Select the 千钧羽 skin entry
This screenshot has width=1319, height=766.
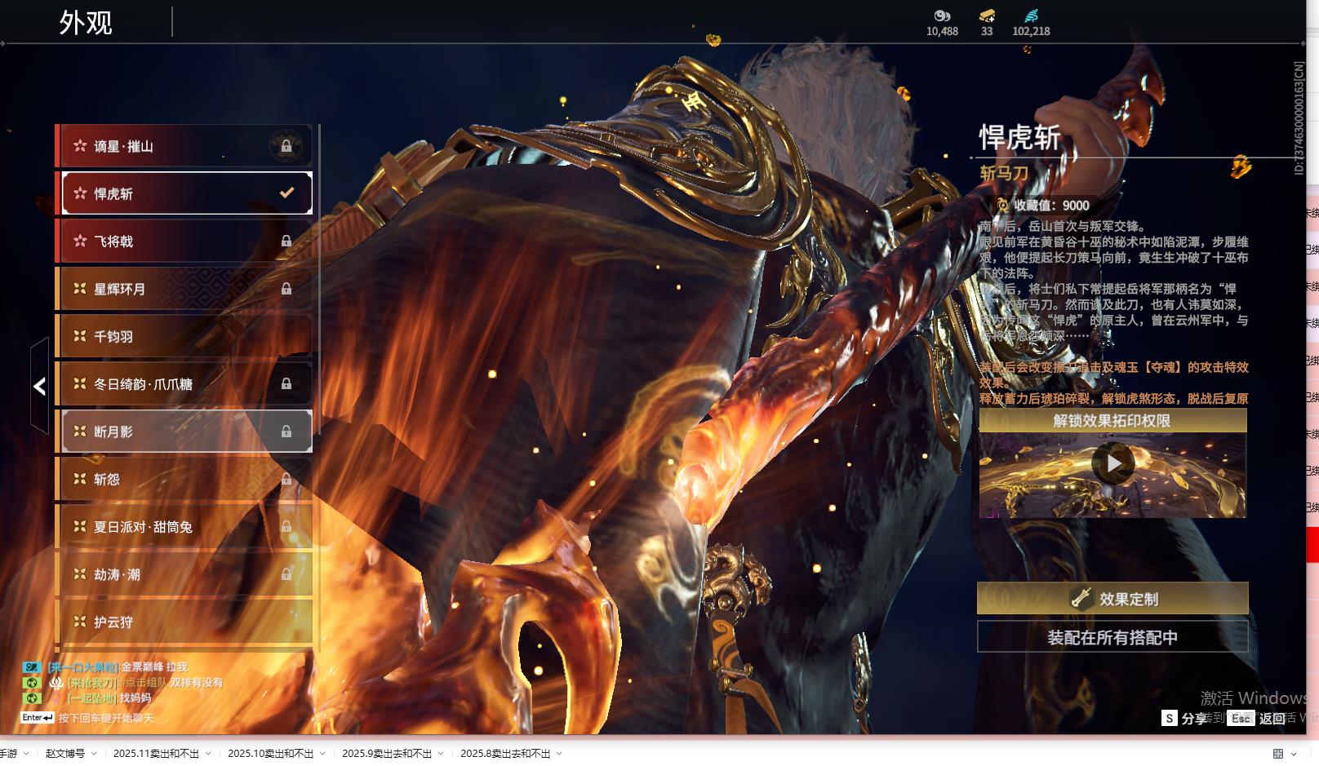coord(184,336)
